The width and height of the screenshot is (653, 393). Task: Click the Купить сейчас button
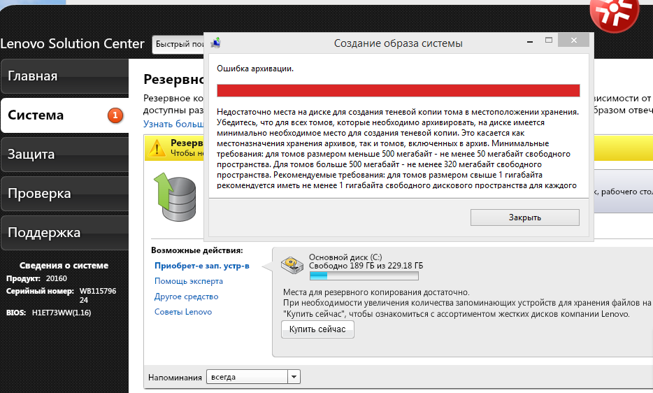click(x=317, y=329)
